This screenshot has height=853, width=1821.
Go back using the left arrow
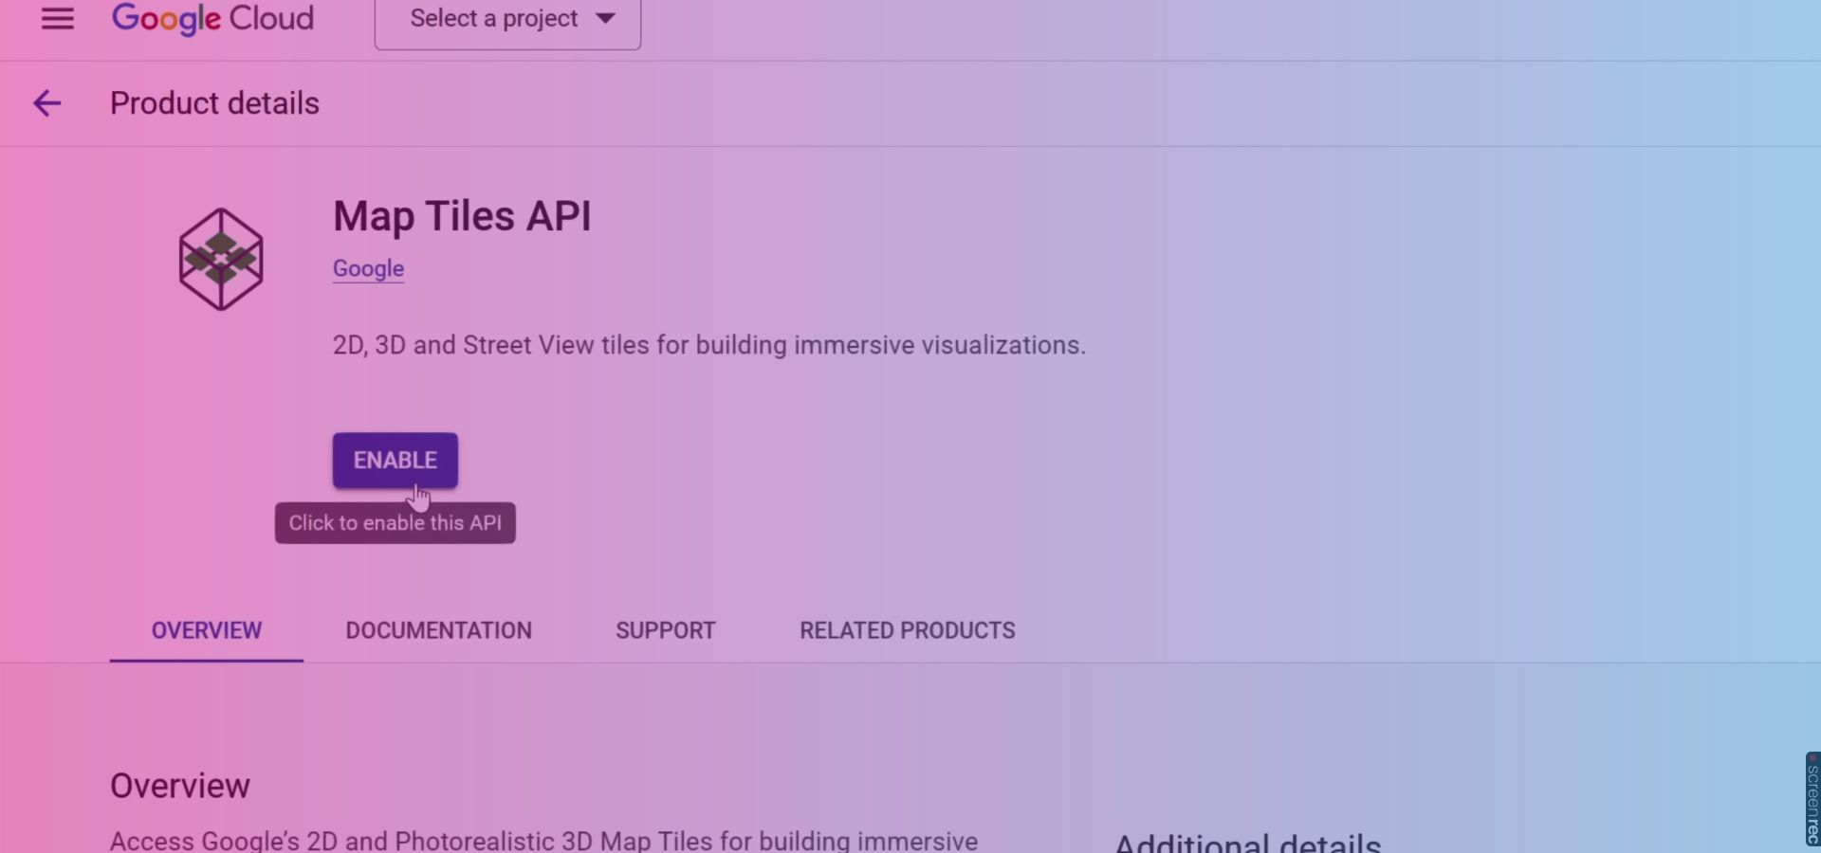point(46,103)
